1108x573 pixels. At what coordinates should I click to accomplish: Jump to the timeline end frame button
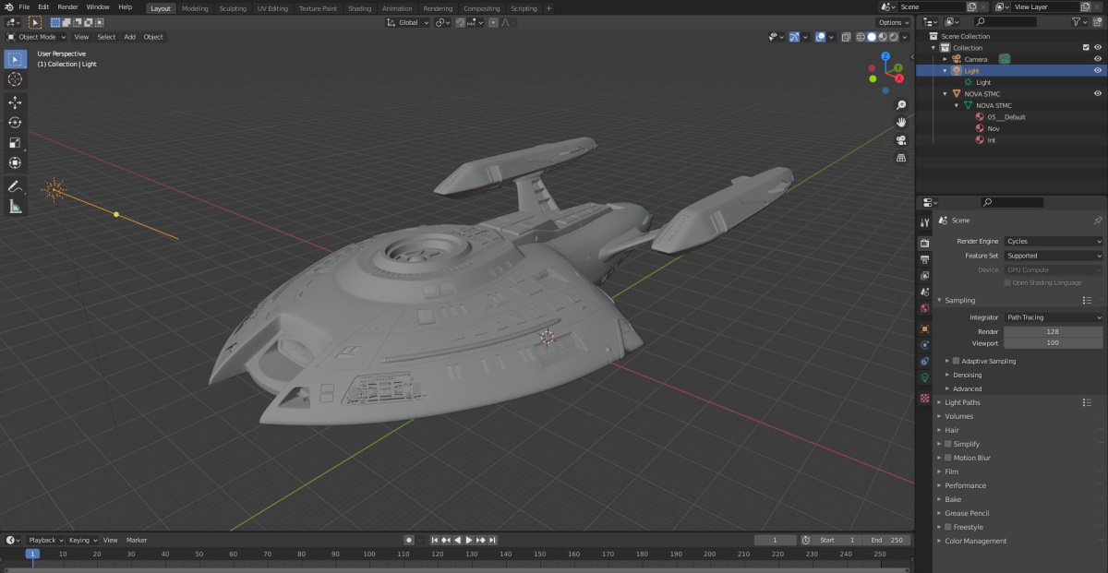tap(493, 540)
